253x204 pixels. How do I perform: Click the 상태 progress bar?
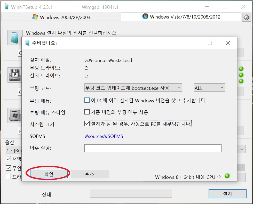coord(131,193)
